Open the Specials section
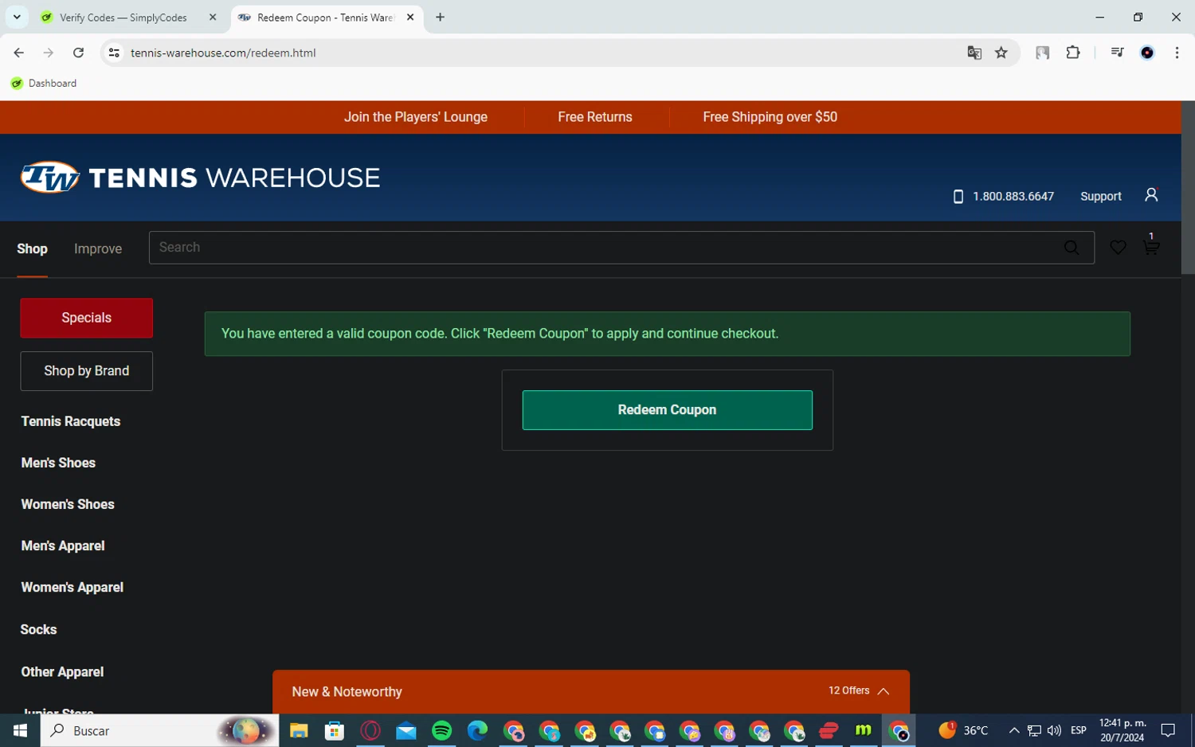The image size is (1195, 747). pos(86,318)
